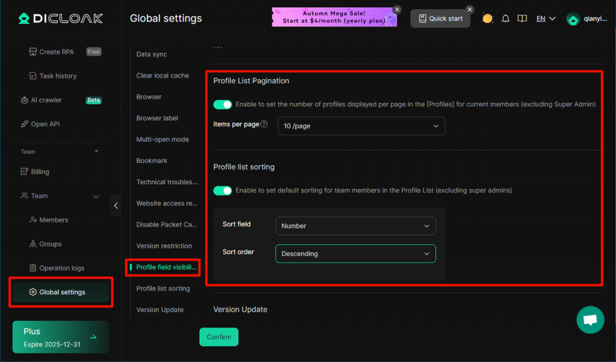Change the EN language selector
The width and height of the screenshot is (616, 362).
tap(546, 19)
